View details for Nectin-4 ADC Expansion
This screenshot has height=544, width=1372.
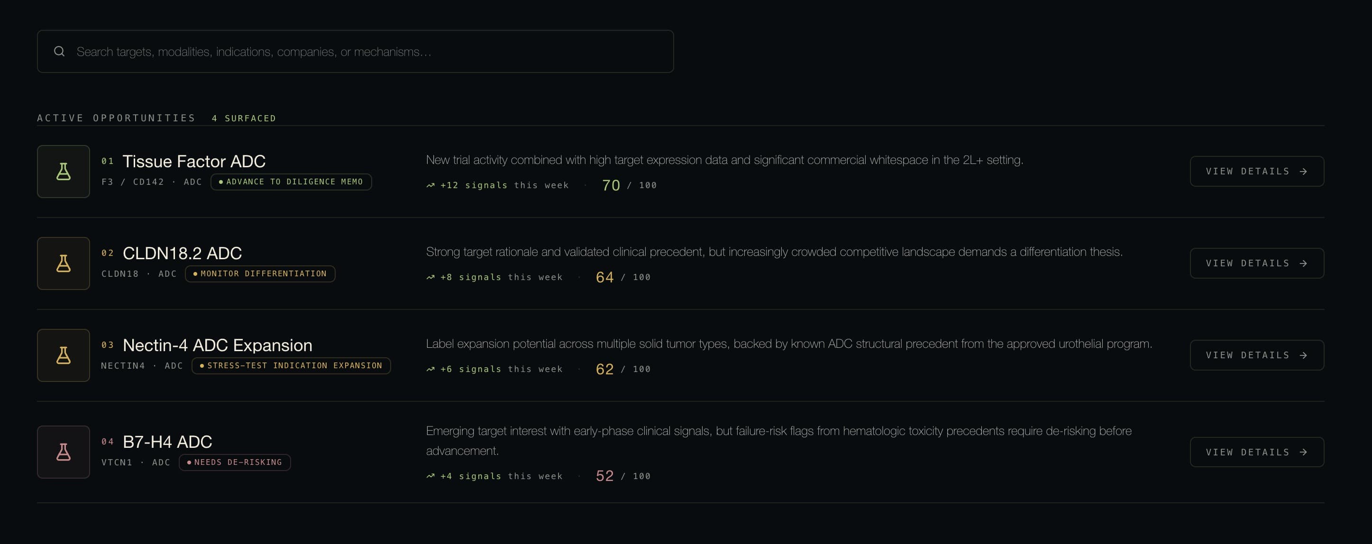[x=1257, y=355]
